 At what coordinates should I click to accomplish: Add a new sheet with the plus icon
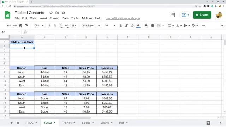[12, 123]
